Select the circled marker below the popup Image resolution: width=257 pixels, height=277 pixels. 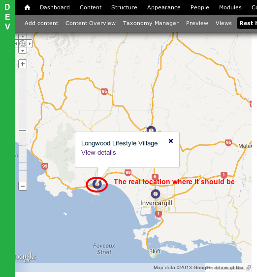click(97, 184)
